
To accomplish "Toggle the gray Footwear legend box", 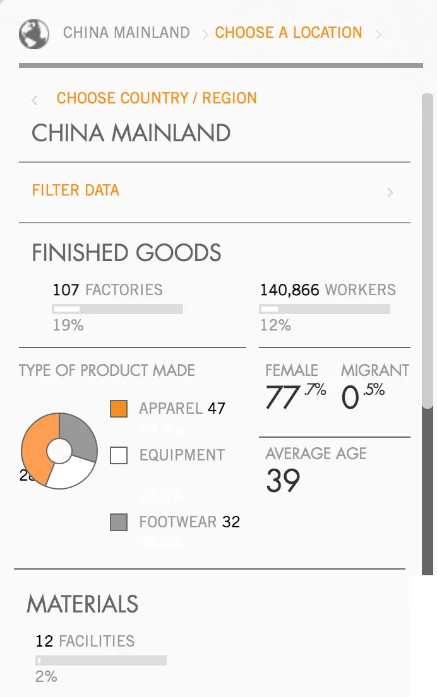I will [x=119, y=522].
